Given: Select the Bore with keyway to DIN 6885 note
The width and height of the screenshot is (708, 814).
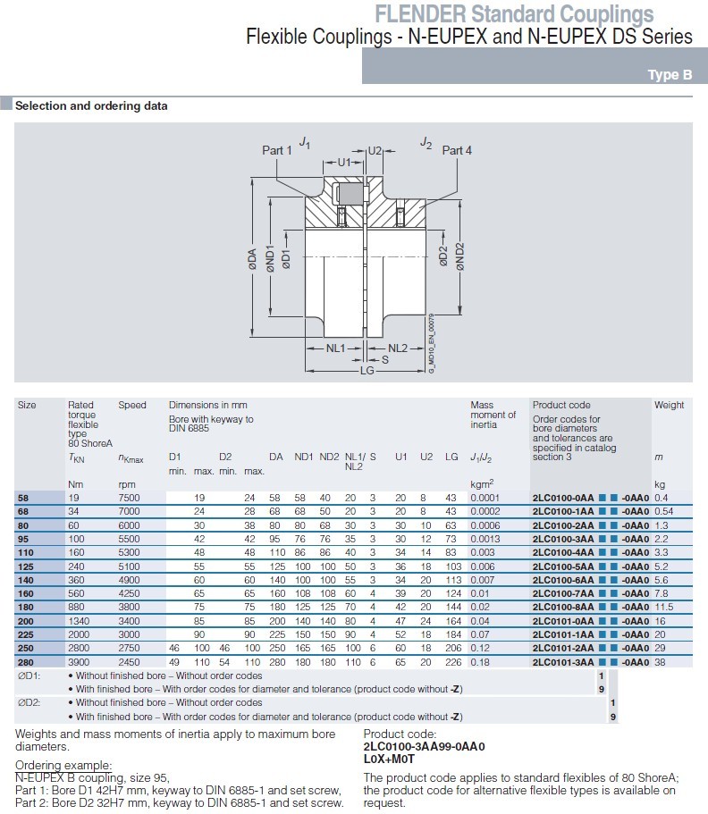Looking at the screenshot, I should click(x=211, y=424).
